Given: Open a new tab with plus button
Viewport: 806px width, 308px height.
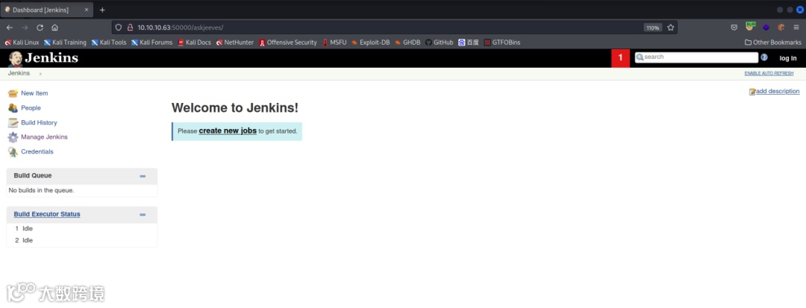Looking at the screenshot, I should [102, 10].
